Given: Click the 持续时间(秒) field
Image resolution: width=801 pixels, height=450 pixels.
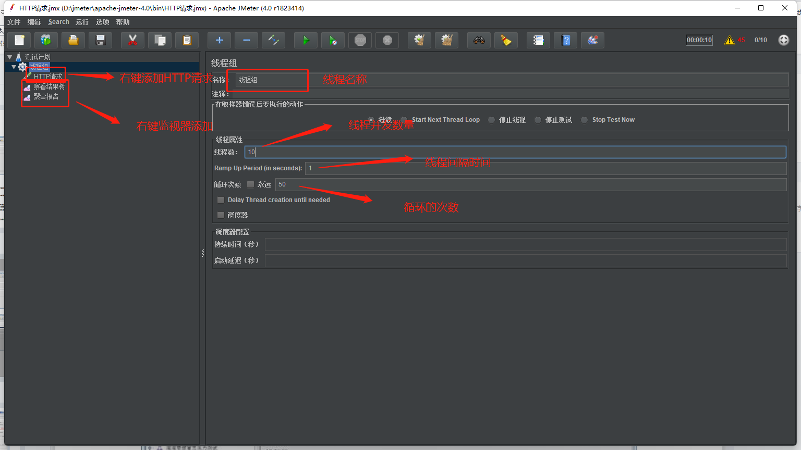Looking at the screenshot, I should [x=526, y=244].
